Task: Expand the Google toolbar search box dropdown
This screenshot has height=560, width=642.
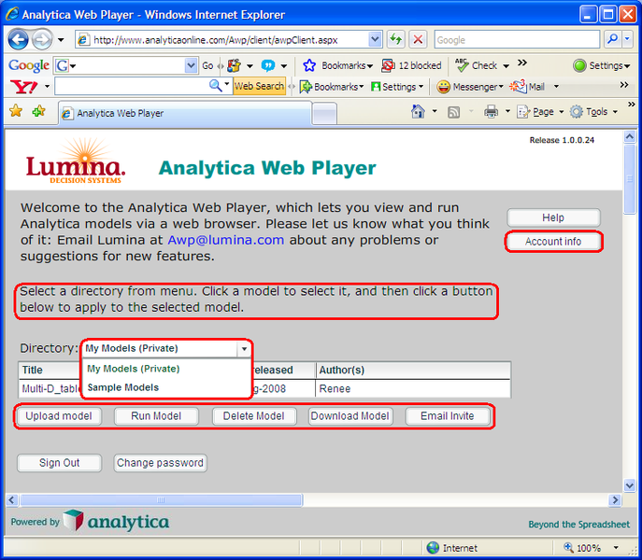Action: (191, 65)
